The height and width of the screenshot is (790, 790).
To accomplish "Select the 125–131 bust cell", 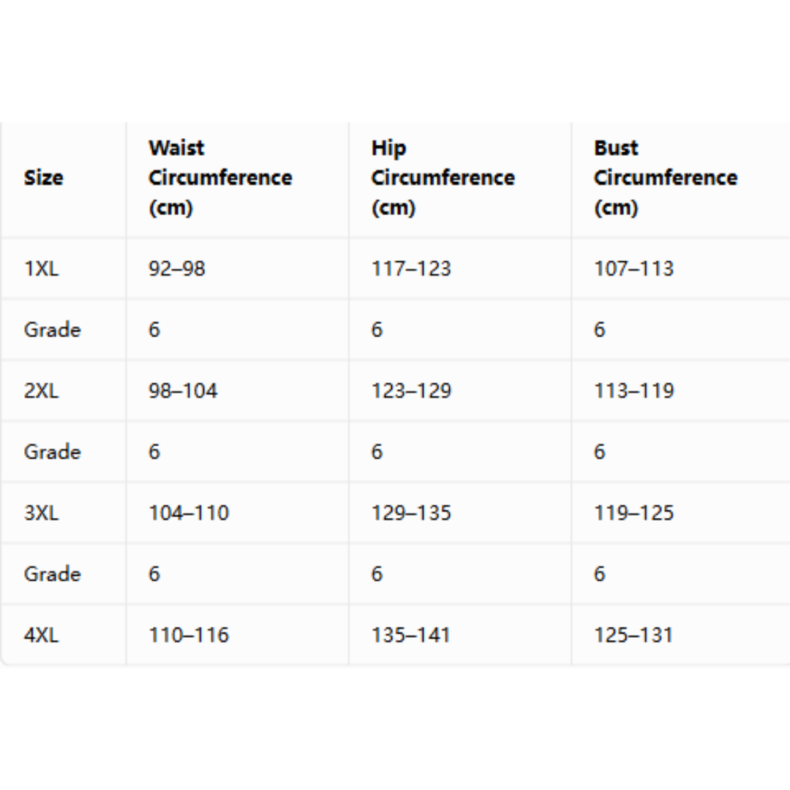I will pos(633,635).
